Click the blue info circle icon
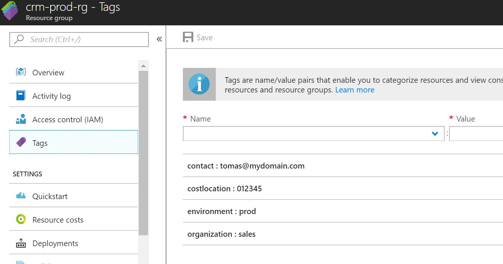The width and height of the screenshot is (503, 264). pyautogui.click(x=199, y=84)
